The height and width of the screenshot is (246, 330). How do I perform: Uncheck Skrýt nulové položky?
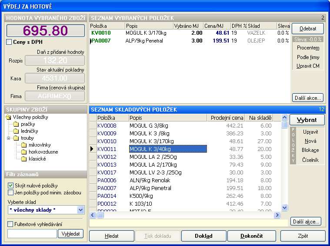pyautogui.click(x=10, y=186)
